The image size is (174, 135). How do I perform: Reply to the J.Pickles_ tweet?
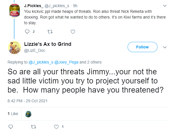click(x=27, y=32)
